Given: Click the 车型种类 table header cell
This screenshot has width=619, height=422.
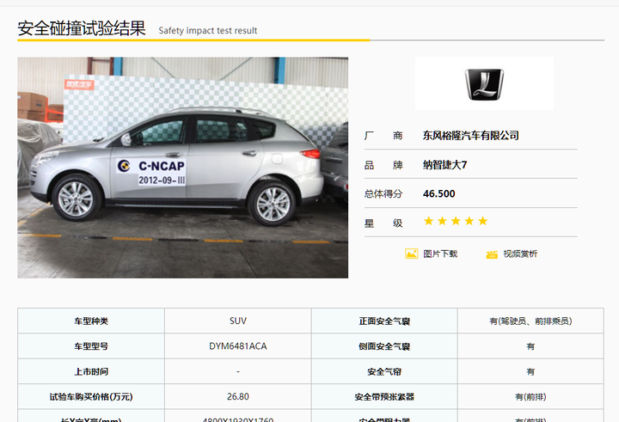Looking at the screenshot, I should 91,321.
